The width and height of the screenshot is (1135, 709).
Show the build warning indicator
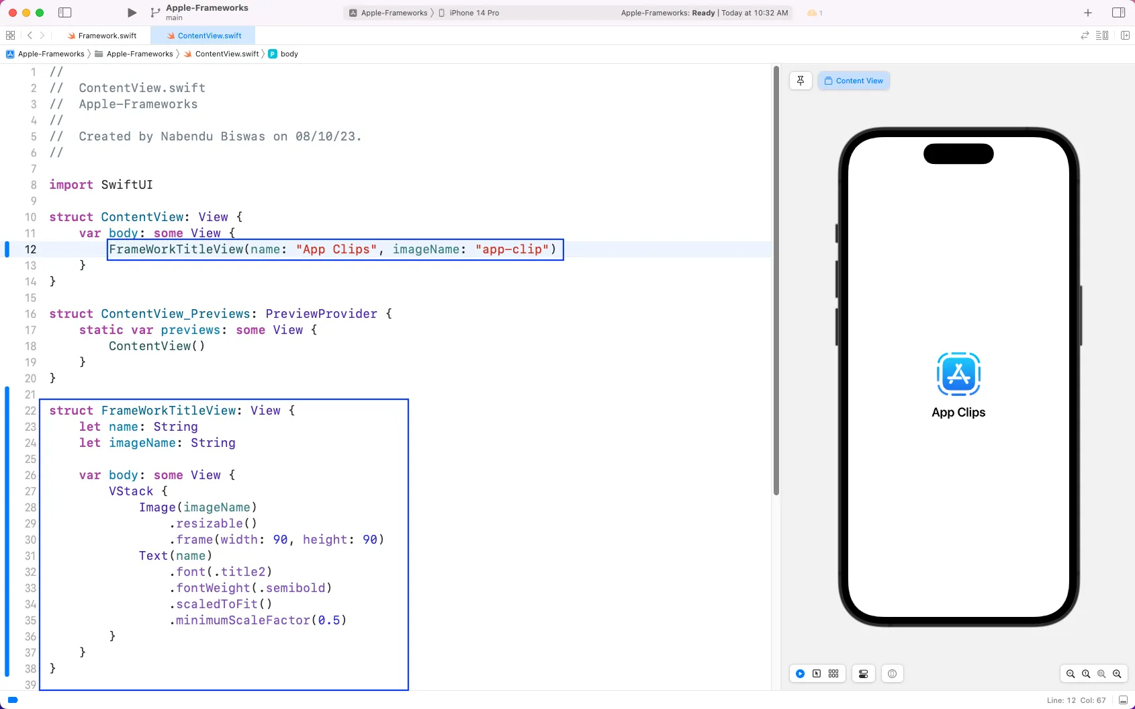(x=815, y=13)
